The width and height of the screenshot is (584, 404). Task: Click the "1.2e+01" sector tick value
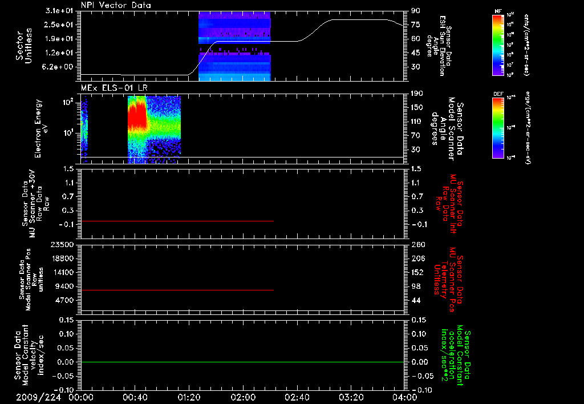[x=59, y=53]
